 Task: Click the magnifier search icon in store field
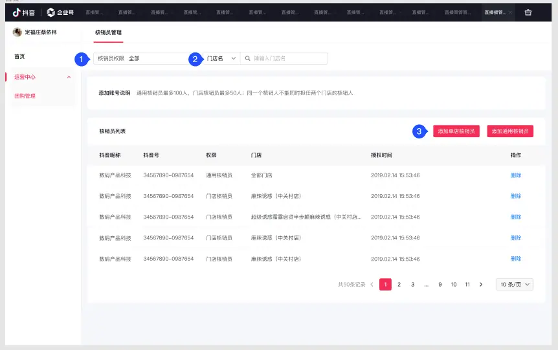pos(248,58)
